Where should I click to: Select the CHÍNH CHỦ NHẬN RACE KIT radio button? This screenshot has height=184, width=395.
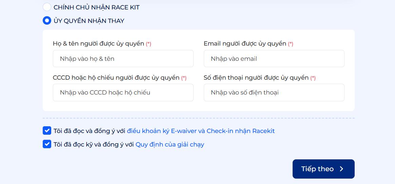47,7
